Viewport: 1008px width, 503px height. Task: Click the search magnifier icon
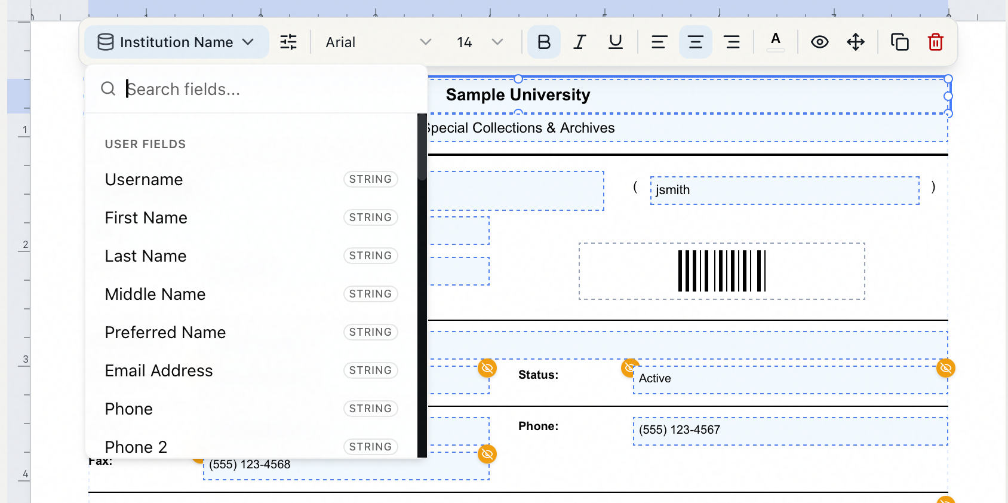tap(108, 89)
